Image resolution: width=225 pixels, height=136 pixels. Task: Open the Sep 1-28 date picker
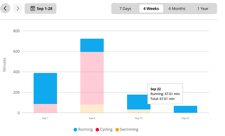pos(40,8)
